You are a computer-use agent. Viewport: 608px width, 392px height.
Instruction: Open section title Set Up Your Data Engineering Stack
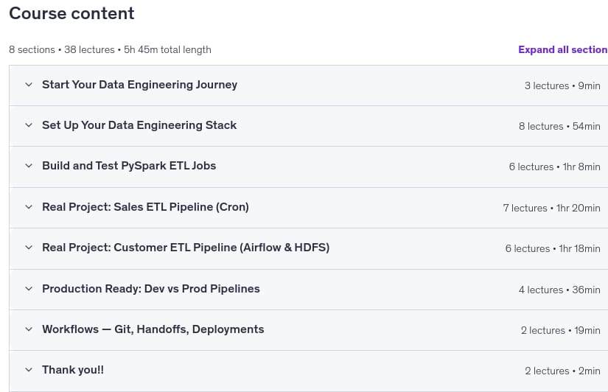139,125
